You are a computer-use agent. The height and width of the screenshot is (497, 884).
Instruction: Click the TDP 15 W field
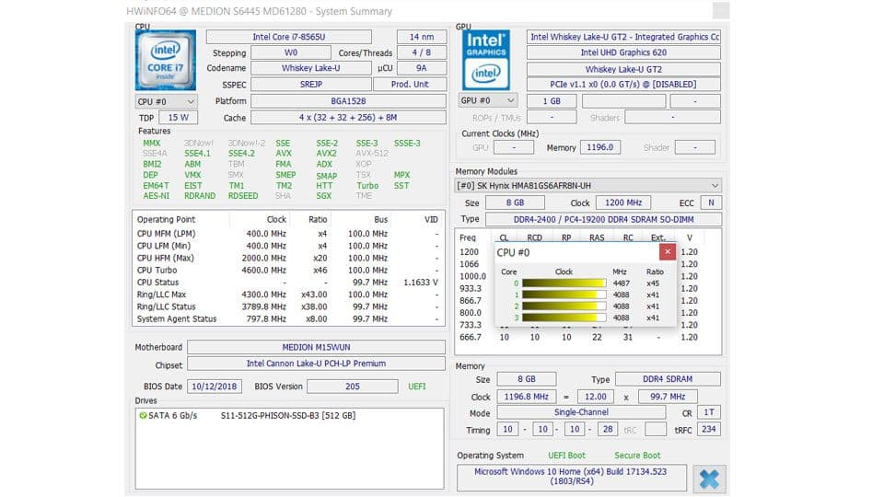[178, 117]
